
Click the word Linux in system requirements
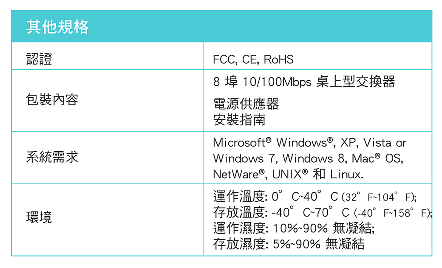347,174
